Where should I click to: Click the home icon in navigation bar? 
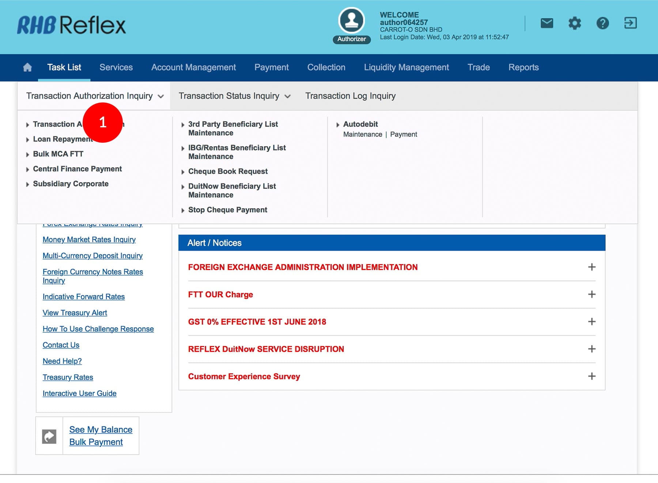point(27,67)
